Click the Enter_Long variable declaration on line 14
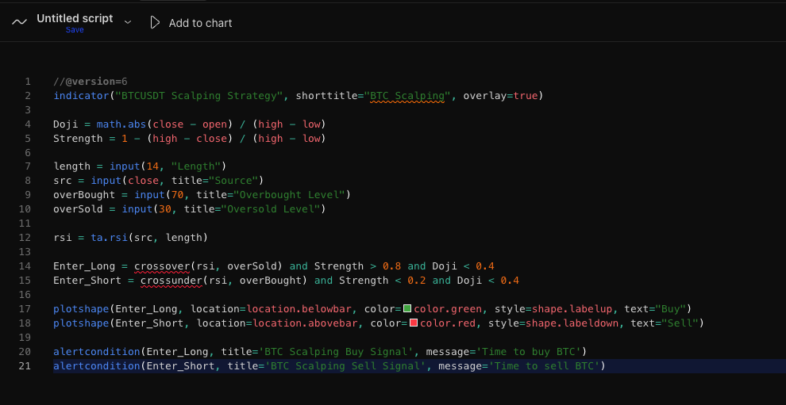The height and width of the screenshot is (405, 786). (84, 266)
